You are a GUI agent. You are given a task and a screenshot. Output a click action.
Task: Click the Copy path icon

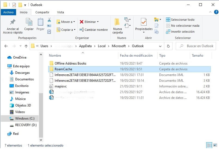coord(49,26)
